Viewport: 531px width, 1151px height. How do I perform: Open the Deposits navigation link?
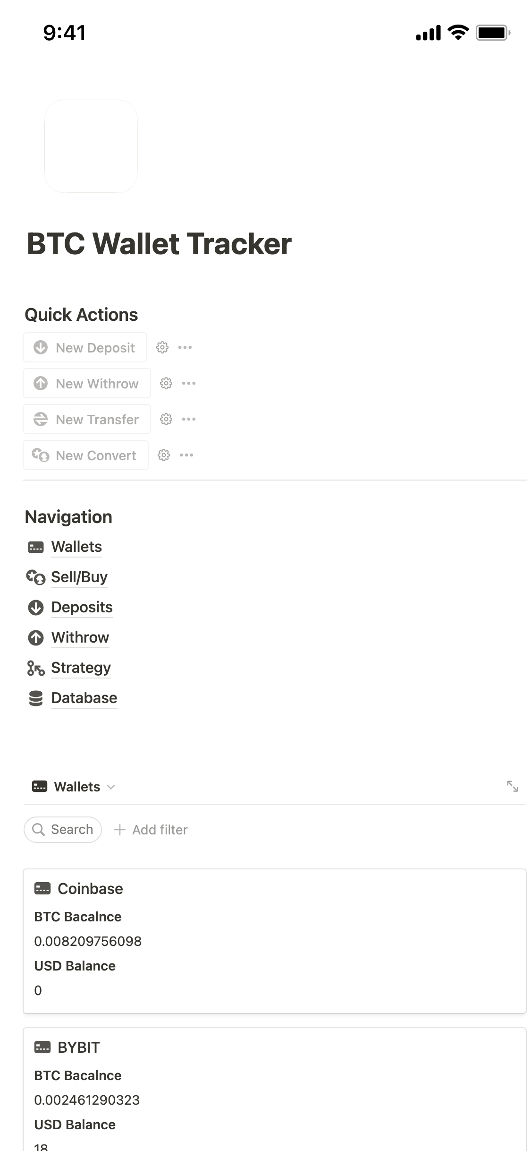pyautogui.click(x=82, y=607)
